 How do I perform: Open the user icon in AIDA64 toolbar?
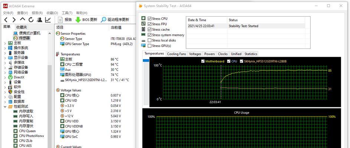pyautogui.click(x=39, y=20)
